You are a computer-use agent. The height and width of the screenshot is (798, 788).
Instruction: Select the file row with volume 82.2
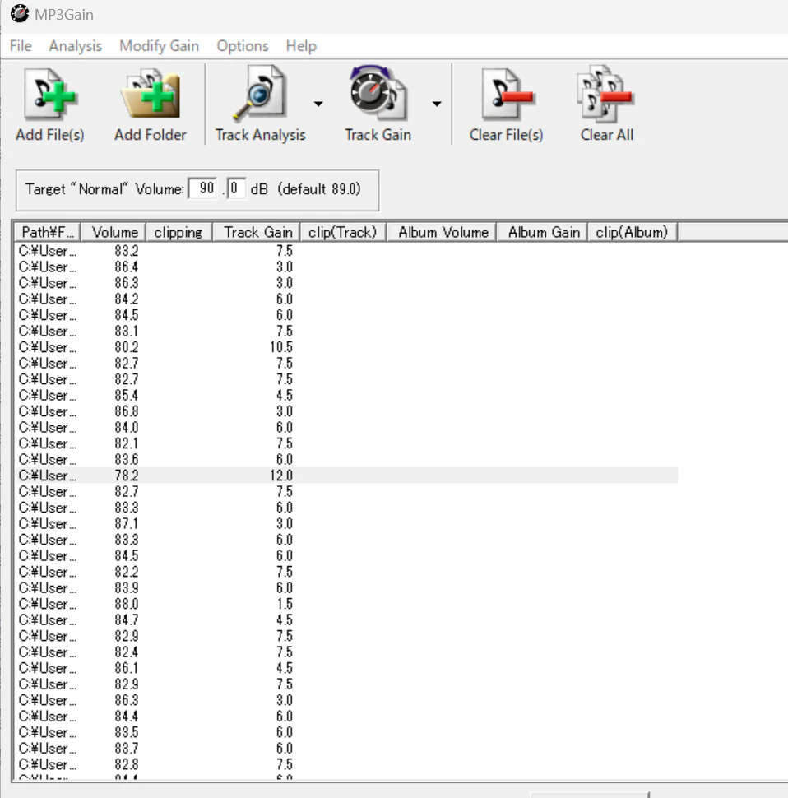coord(347,572)
